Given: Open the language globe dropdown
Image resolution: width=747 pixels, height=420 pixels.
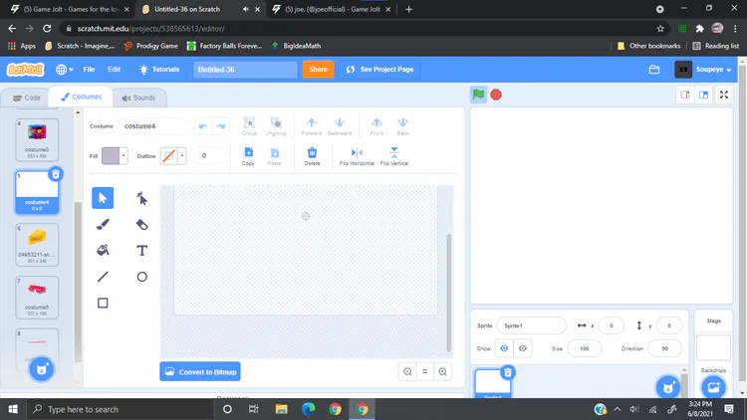Looking at the screenshot, I should click(x=65, y=70).
